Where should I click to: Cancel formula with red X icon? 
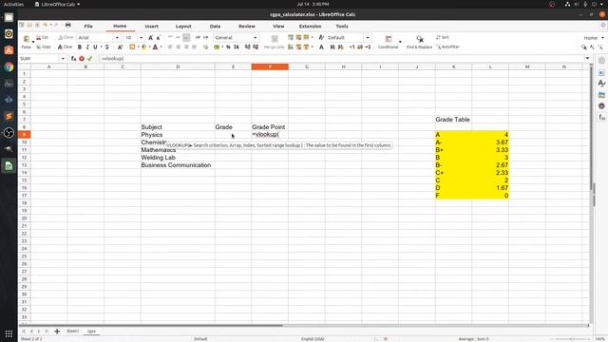[x=82, y=59]
